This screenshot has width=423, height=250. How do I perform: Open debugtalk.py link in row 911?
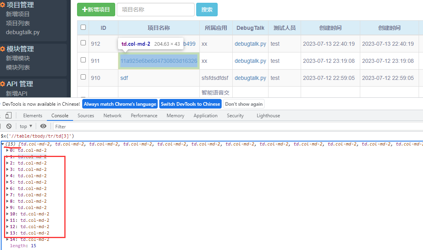click(x=250, y=61)
